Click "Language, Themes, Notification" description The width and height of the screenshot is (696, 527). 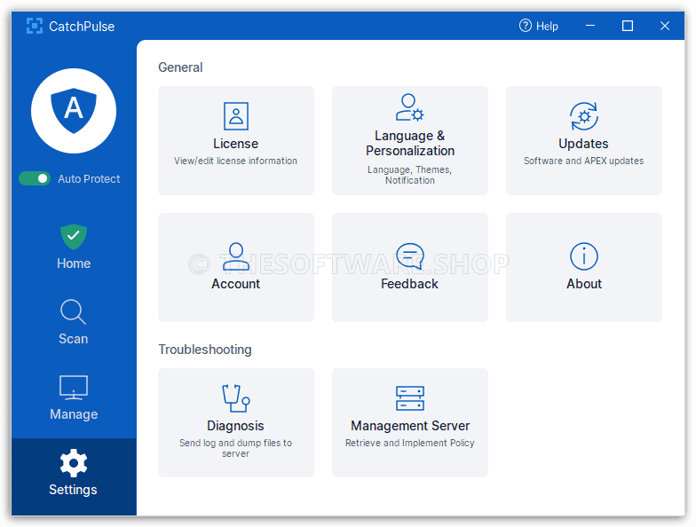(410, 175)
